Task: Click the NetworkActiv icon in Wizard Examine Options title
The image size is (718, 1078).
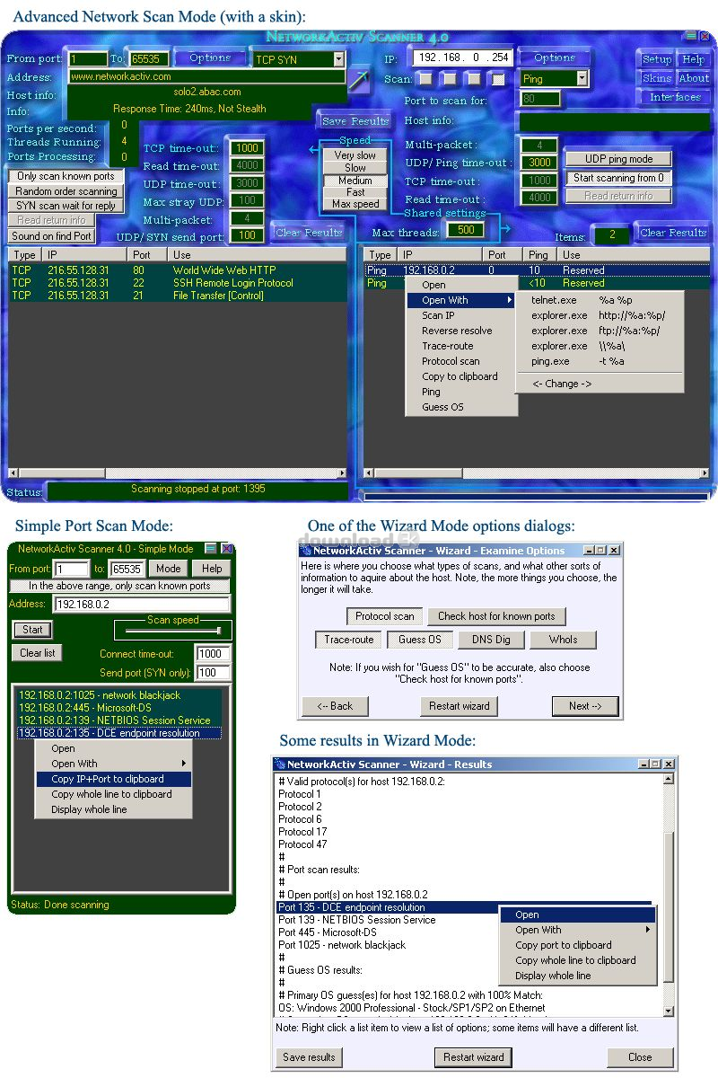Action: [x=305, y=551]
